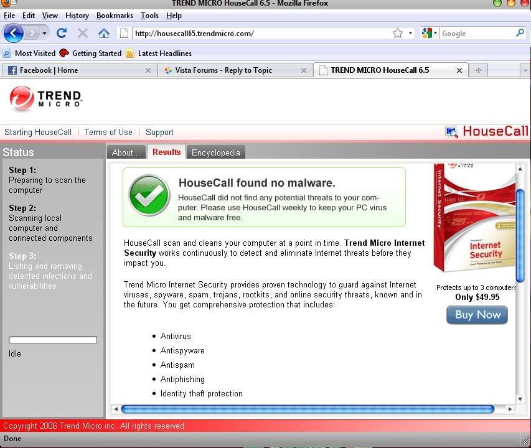Screen dimensions: 531x448
Task: Switch to the About... tab
Action: click(126, 152)
